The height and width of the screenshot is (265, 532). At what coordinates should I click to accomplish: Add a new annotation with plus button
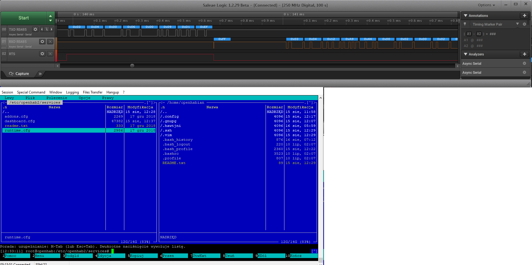pyautogui.click(x=524, y=16)
